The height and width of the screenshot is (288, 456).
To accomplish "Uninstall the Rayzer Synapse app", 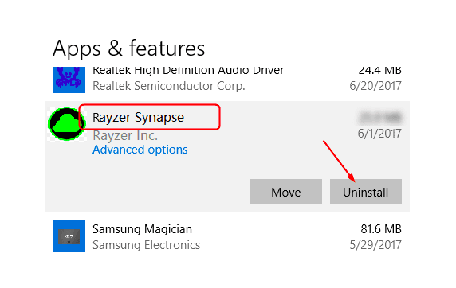I will (x=366, y=192).
